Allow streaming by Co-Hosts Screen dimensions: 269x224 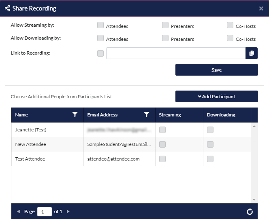point(230,25)
